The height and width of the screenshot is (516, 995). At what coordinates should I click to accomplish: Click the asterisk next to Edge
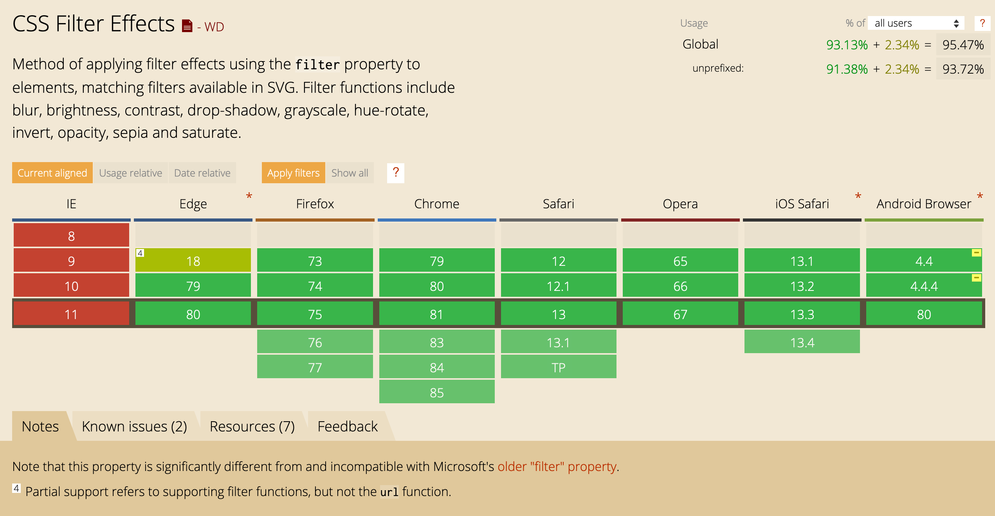[249, 196]
